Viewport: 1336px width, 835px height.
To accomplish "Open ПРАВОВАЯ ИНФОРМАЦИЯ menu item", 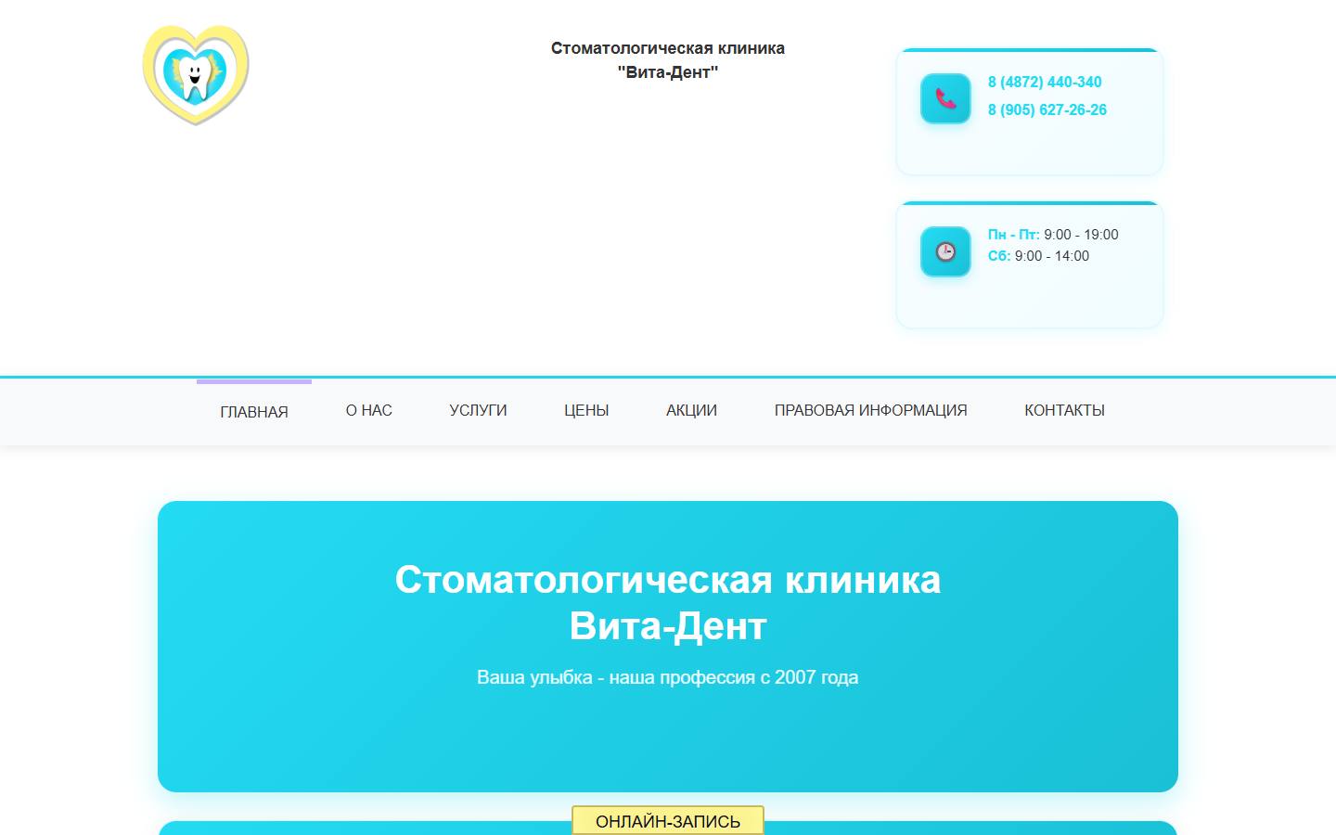I will pos(871,410).
